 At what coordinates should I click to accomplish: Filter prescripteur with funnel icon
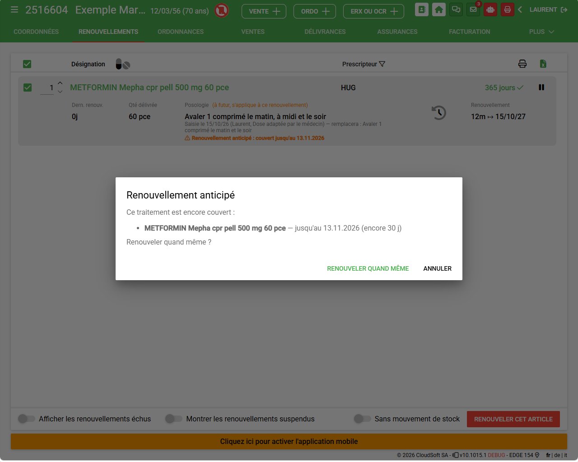pos(382,64)
